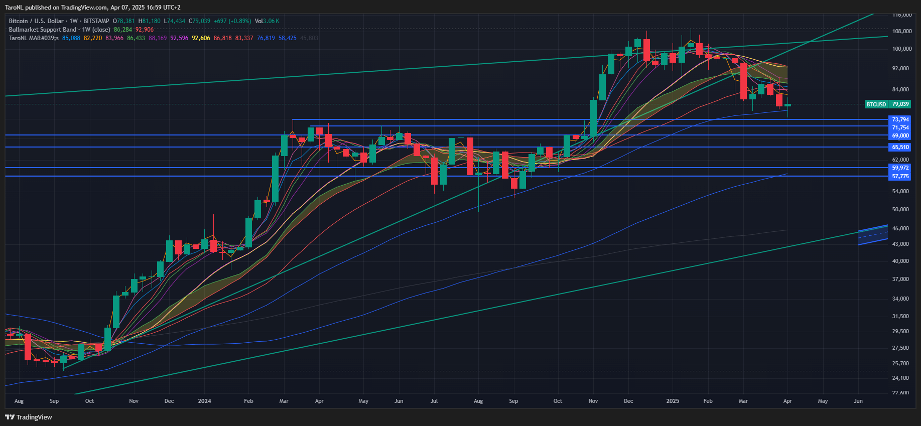Click the MA value '85,088'
921x426 pixels.
point(71,38)
